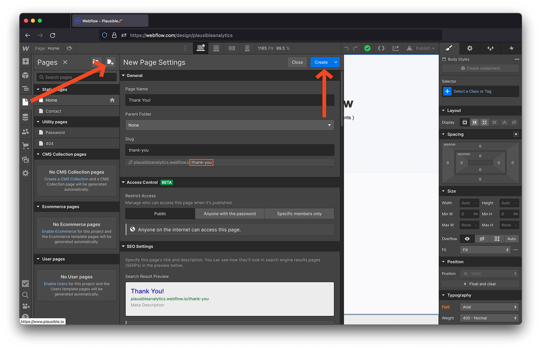Select "Specific members only" access
Image resolution: width=541 pixels, height=350 pixels.
299,214
